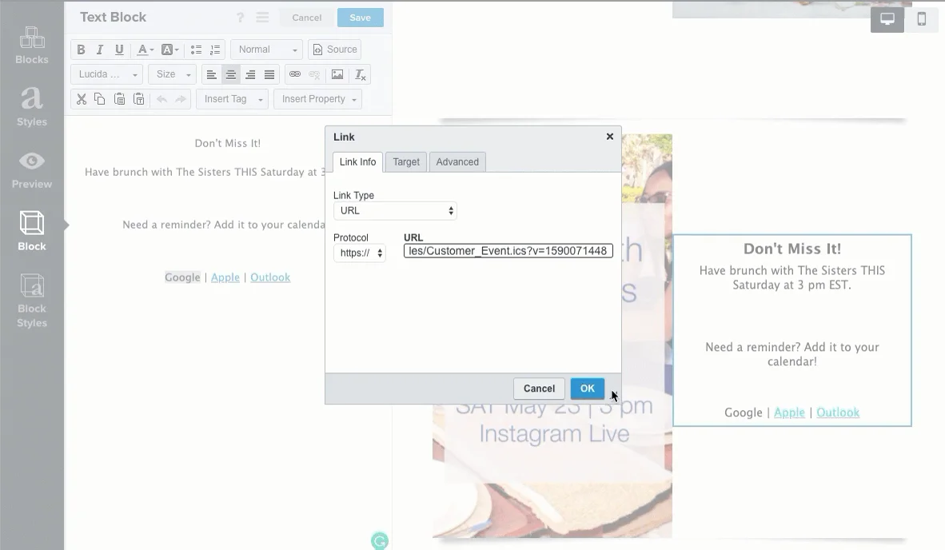This screenshot has width=945, height=550.
Task: Insert a bulleted list
Action: click(x=196, y=50)
